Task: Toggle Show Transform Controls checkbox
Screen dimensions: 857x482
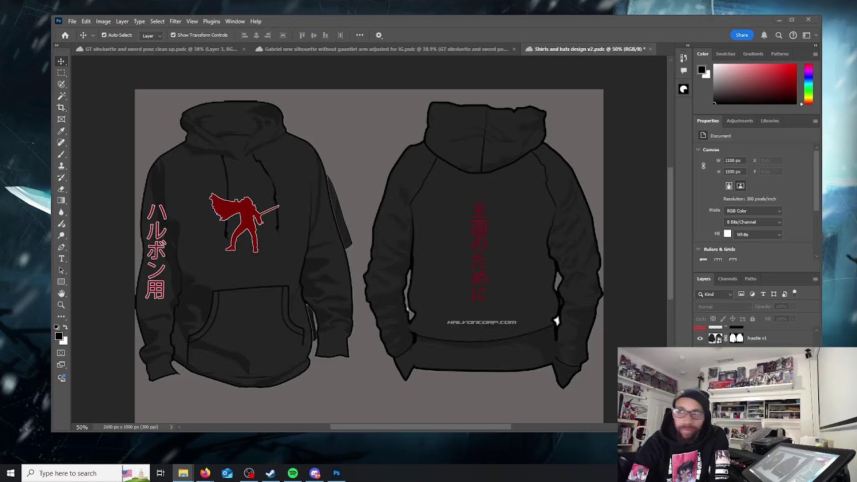Action: click(173, 35)
